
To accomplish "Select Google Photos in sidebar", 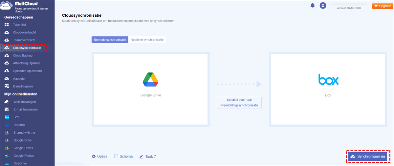I will point(24,156).
